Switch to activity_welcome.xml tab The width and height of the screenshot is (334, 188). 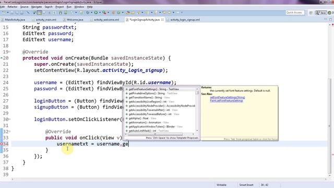click(104, 20)
